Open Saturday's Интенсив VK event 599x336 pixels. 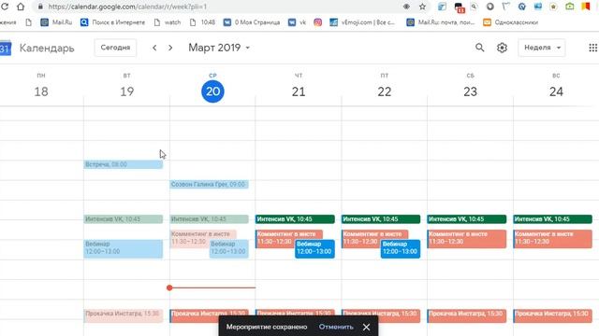pyautogui.click(x=467, y=219)
